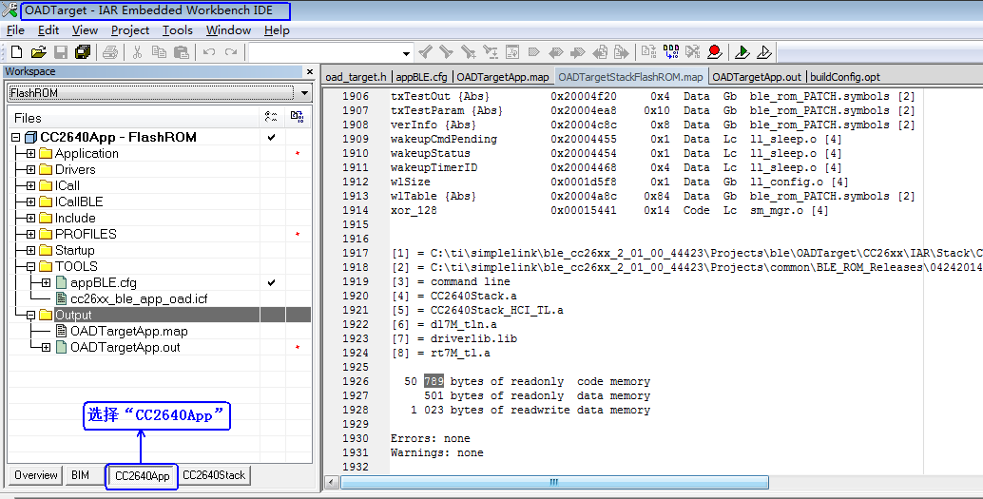Click the Download and Debug icon
This screenshot has height=499, width=983.
click(742, 52)
